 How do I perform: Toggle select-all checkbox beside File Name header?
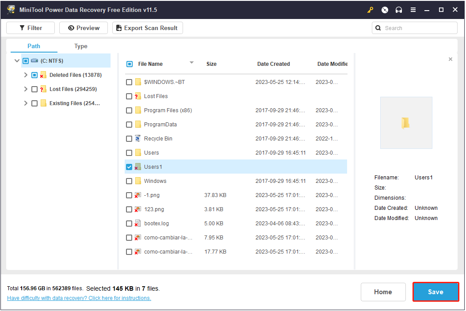pyautogui.click(x=130, y=64)
